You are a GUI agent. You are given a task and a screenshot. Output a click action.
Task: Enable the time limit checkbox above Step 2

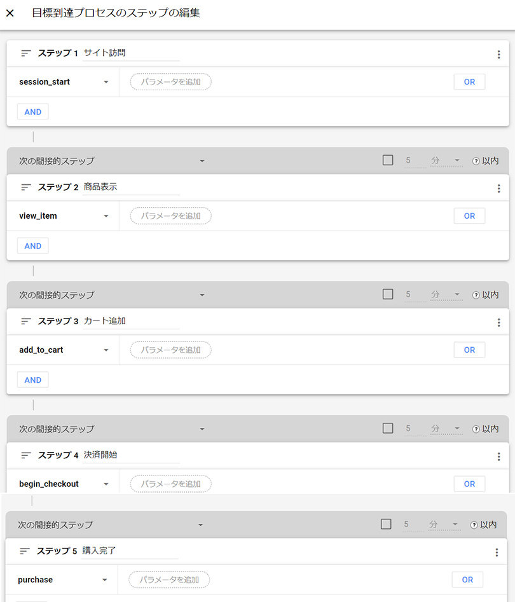388,160
